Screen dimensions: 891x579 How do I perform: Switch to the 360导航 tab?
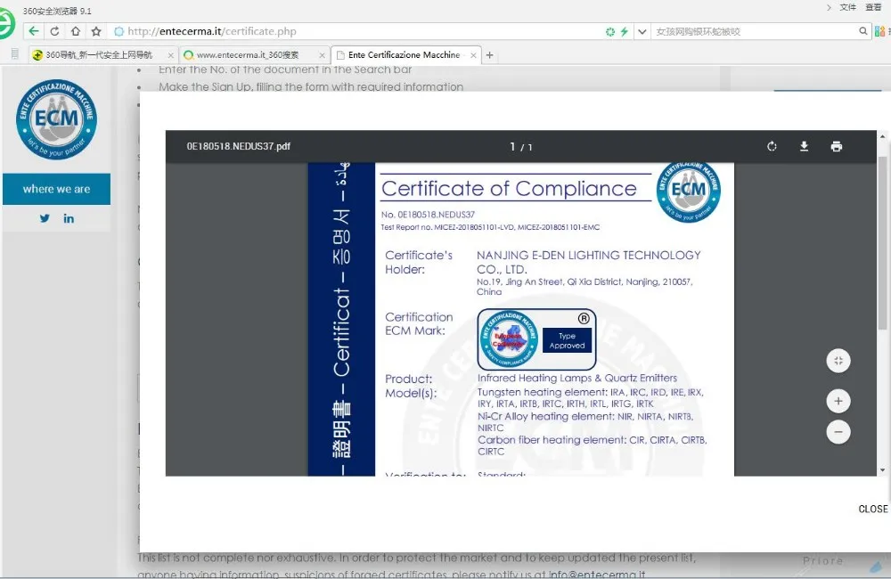98,55
